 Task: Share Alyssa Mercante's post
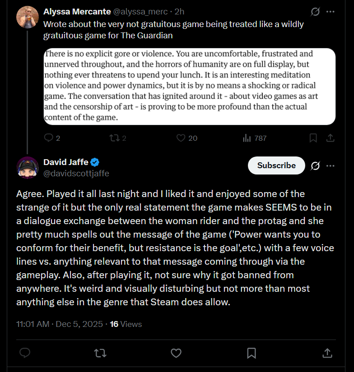pyautogui.click(x=330, y=138)
